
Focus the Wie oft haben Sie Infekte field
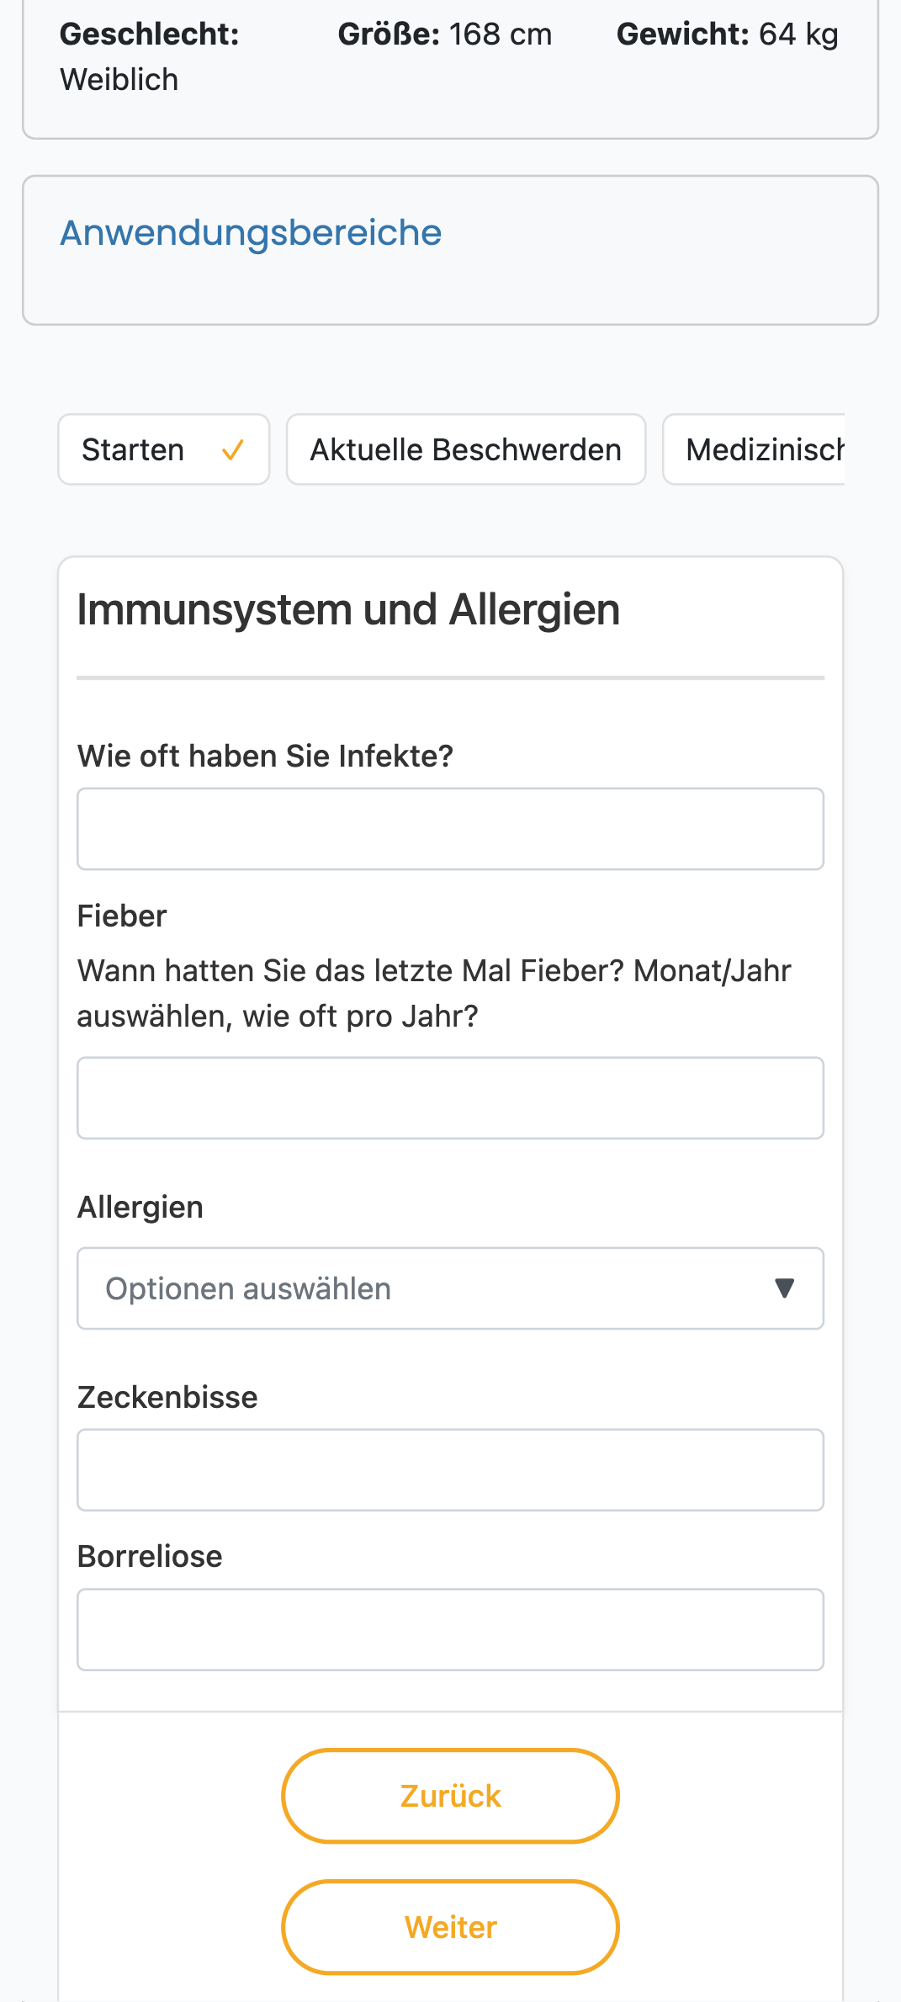pyautogui.click(x=450, y=829)
